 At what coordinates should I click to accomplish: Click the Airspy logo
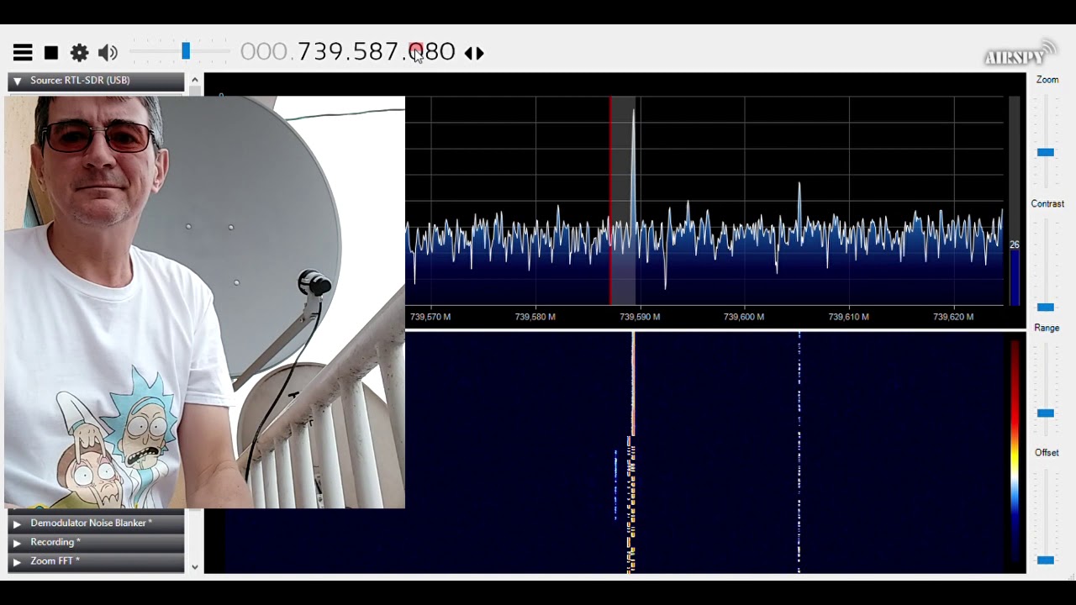pyautogui.click(x=1019, y=53)
